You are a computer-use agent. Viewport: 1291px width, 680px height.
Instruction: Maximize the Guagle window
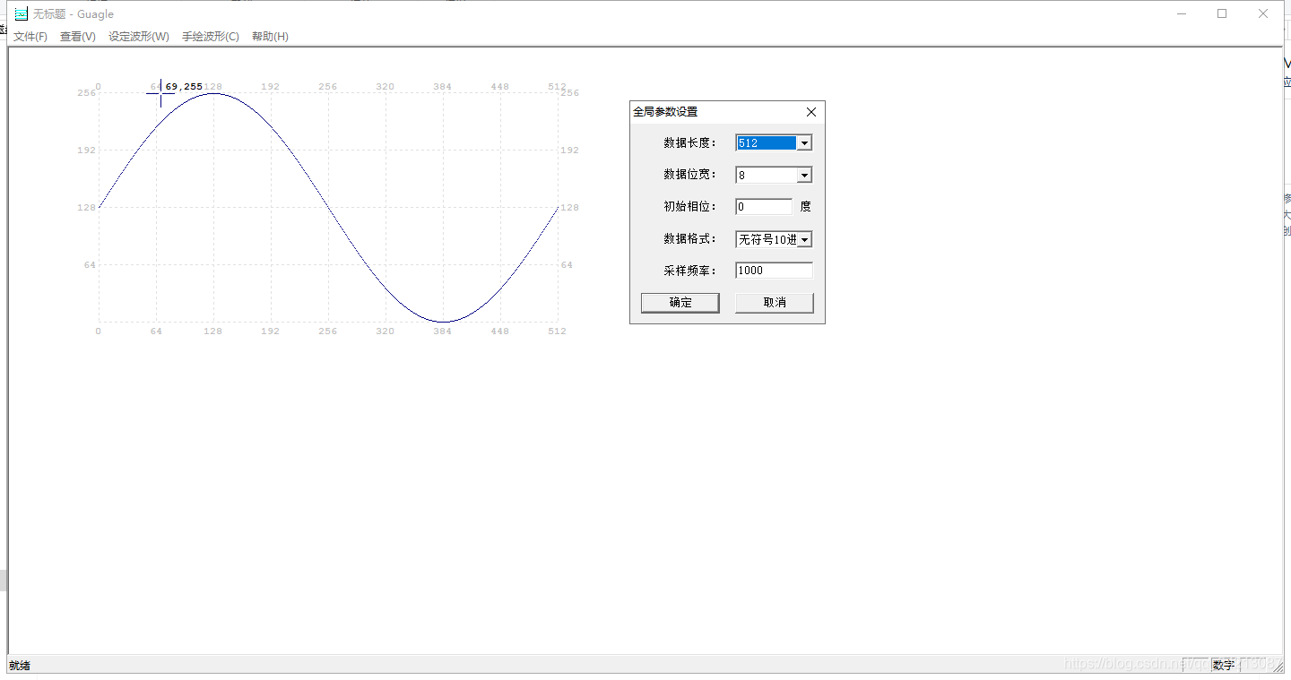(1222, 13)
